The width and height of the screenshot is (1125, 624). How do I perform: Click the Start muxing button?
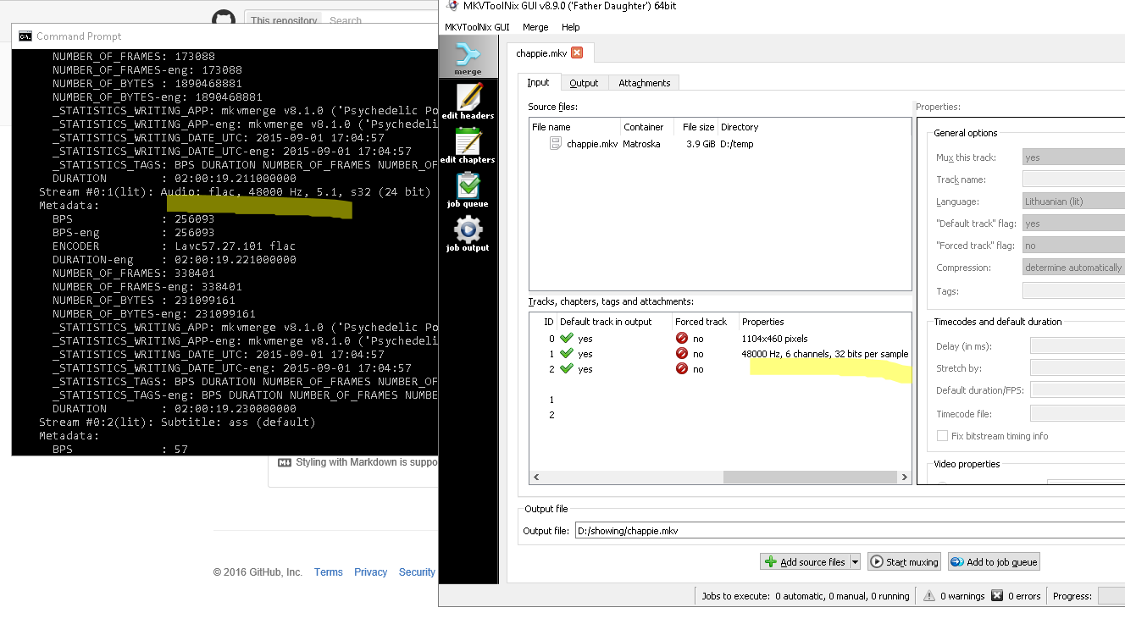click(x=904, y=562)
